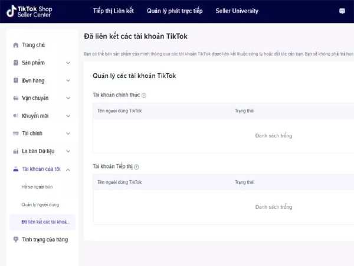This screenshot has height=266, width=354.
Task: Click the Sản phẩm product icon
Action: (x=16, y=63)
